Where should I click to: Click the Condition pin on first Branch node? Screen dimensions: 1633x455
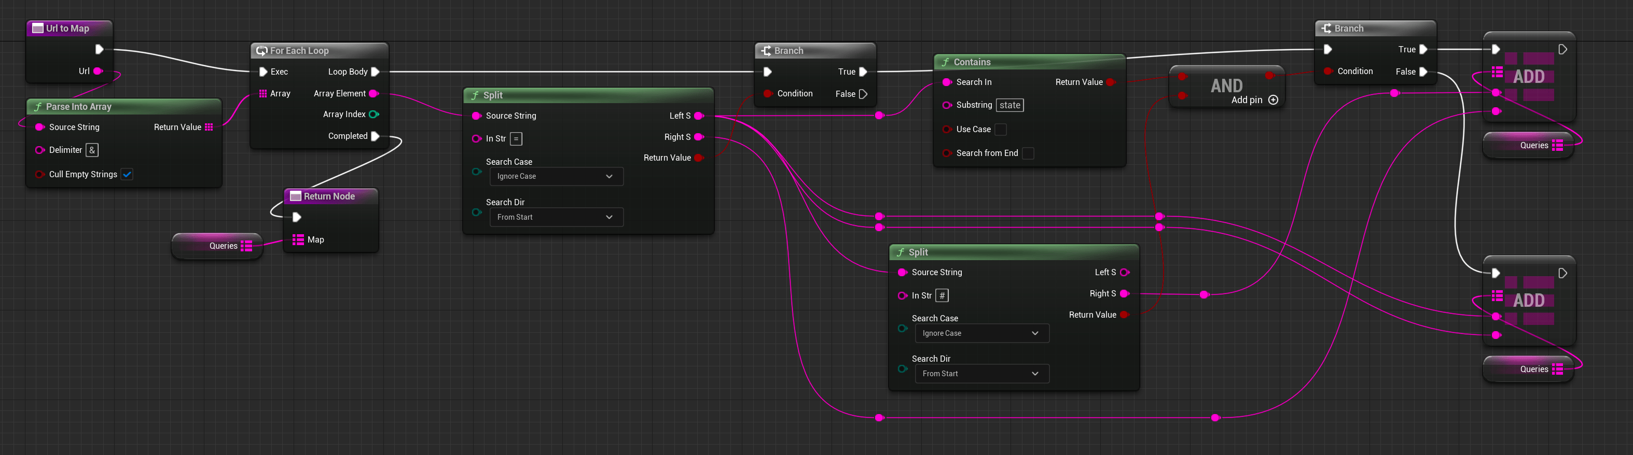(x=767, y=93)
